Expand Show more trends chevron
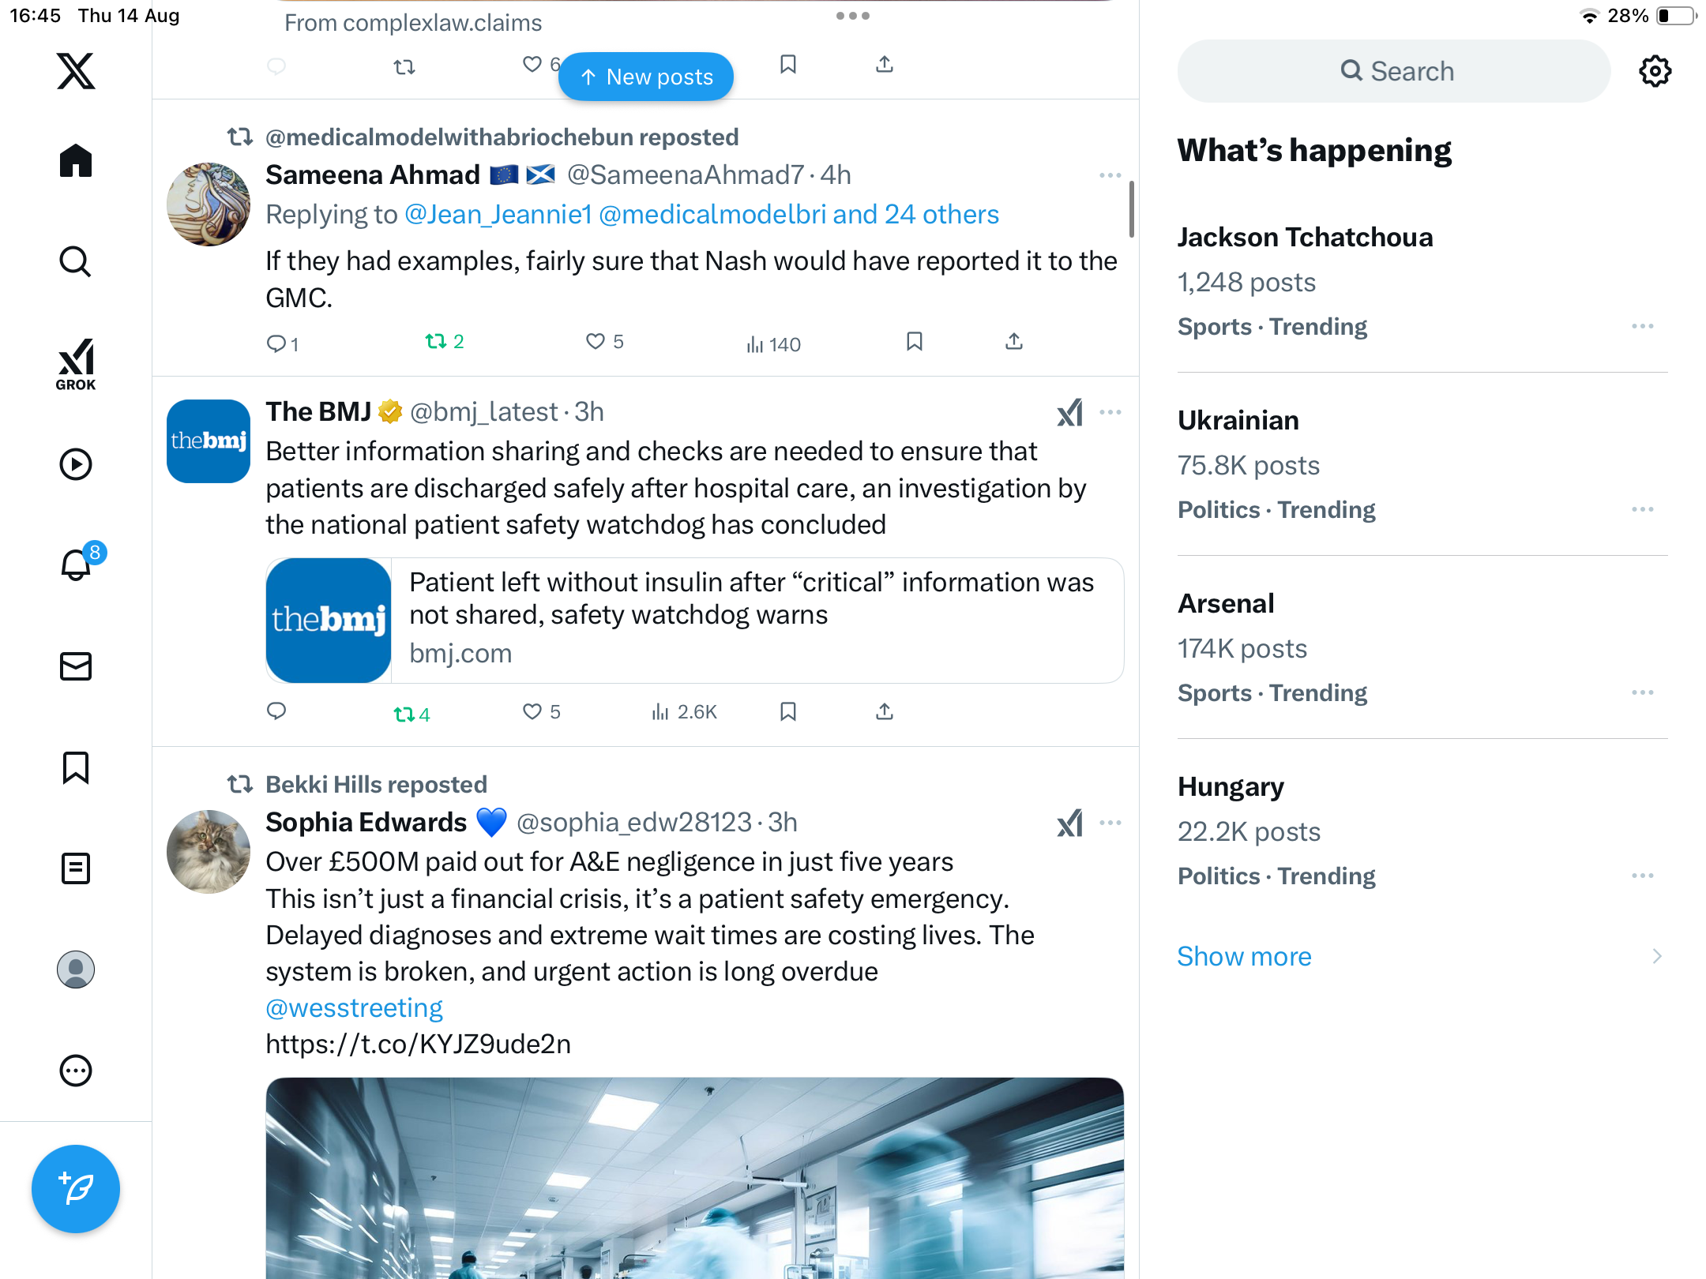Image resolution: width=1706 pixels, height=1279 pixels. click(1657, 956)
